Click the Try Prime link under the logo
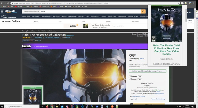 pyautogui.click(x=14, y=12)
